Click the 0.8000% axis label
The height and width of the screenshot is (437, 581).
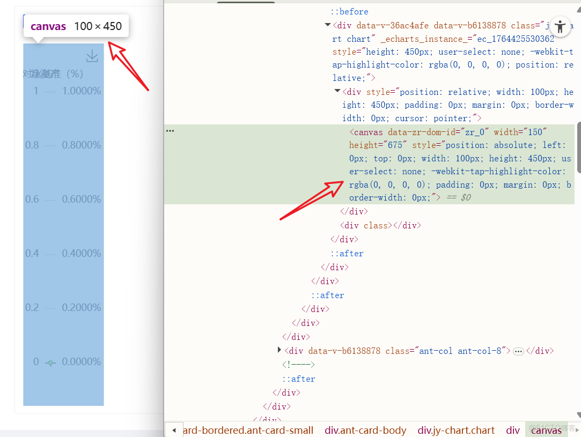pyautogui.click(x=82, y=145)
